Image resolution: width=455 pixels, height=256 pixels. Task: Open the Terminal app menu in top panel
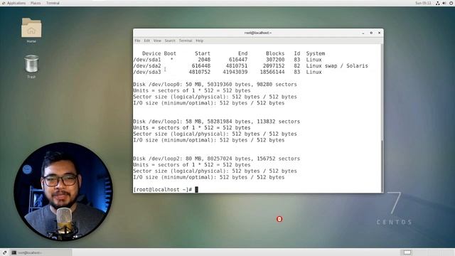pos(53,3)
